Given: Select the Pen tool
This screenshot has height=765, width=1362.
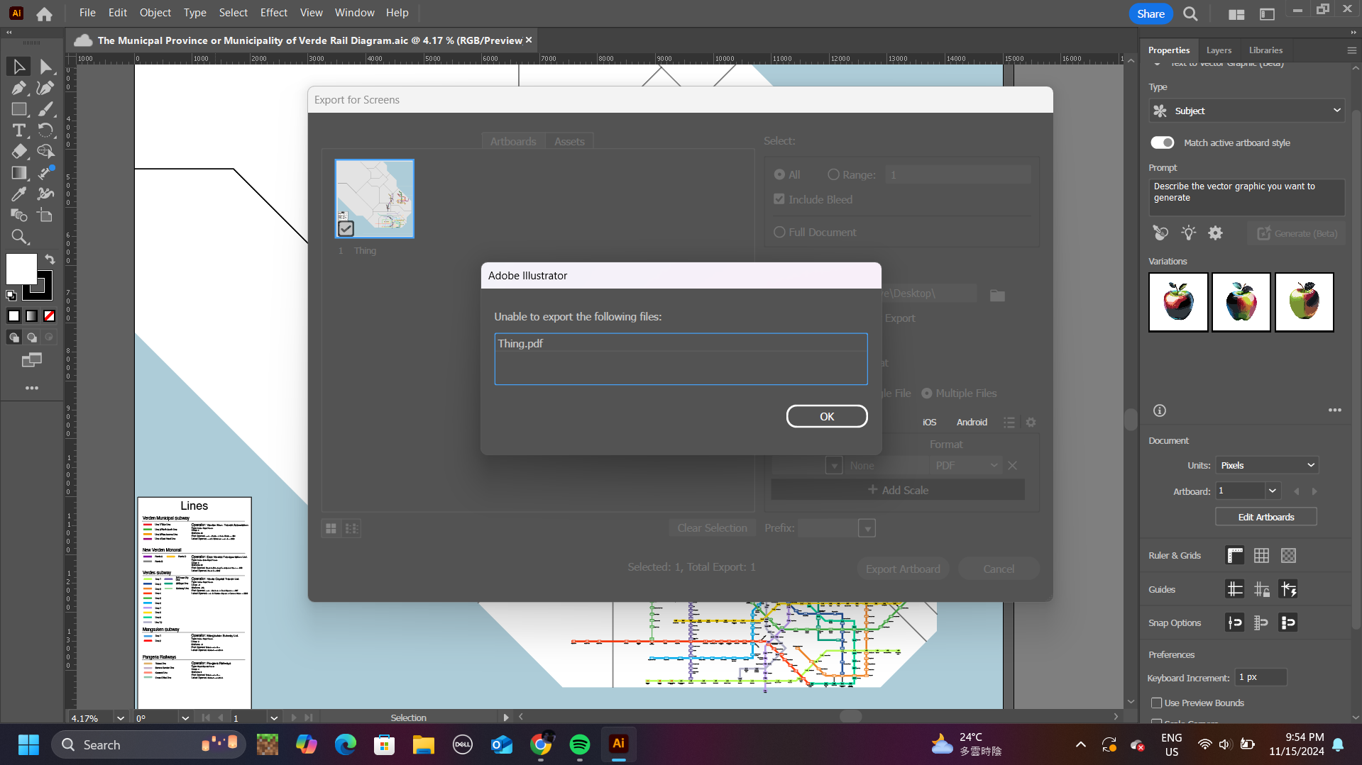Looking at the screenshot, I should [x=19, y=88].
